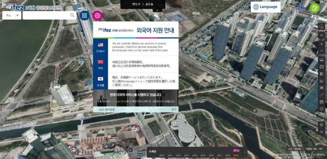Select year 2010 on timeline

click(x=162, y=155)
